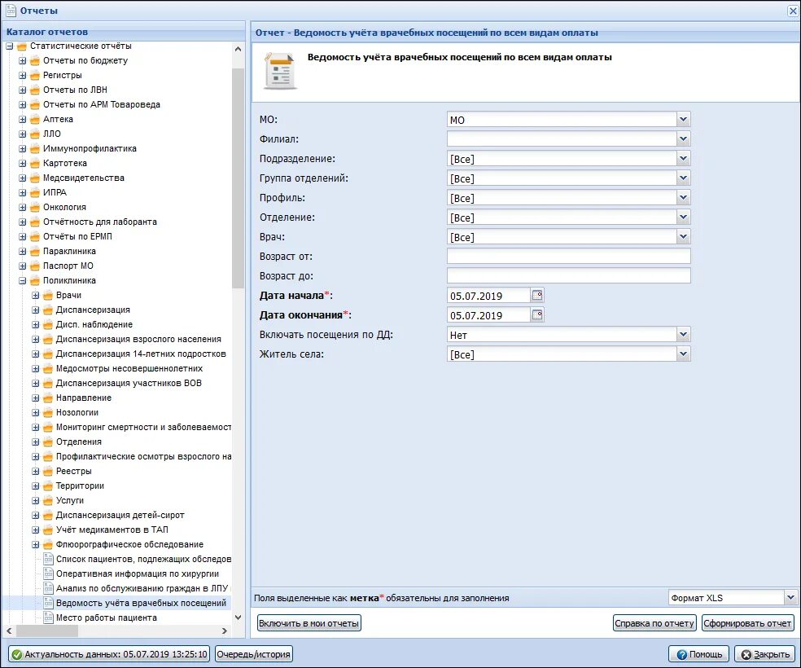Select Отчёты по ЕРМП folder
Image resolution: width=801 pixels, height=668 pixels.
77,236
